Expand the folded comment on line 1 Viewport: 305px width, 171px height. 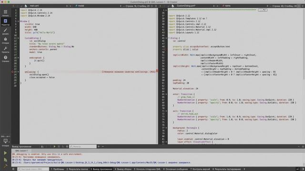(x=166, y=10)
